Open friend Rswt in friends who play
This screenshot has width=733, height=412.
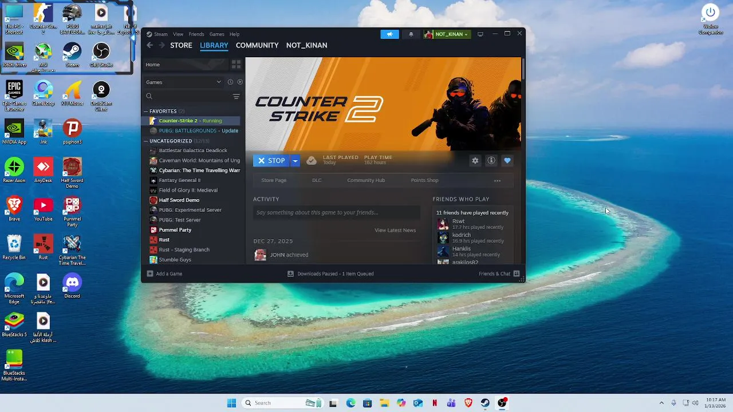point(458,221)
